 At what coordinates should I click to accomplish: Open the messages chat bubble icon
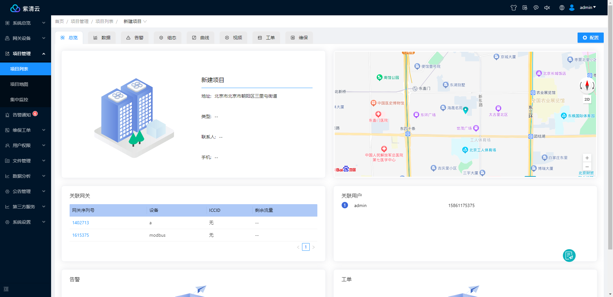[536, 8]
